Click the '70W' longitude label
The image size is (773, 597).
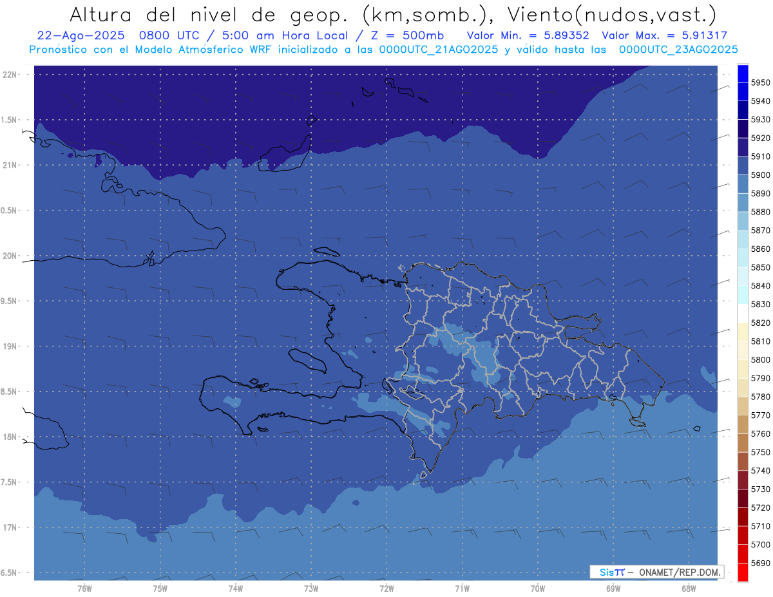click(x=538, y=589)
